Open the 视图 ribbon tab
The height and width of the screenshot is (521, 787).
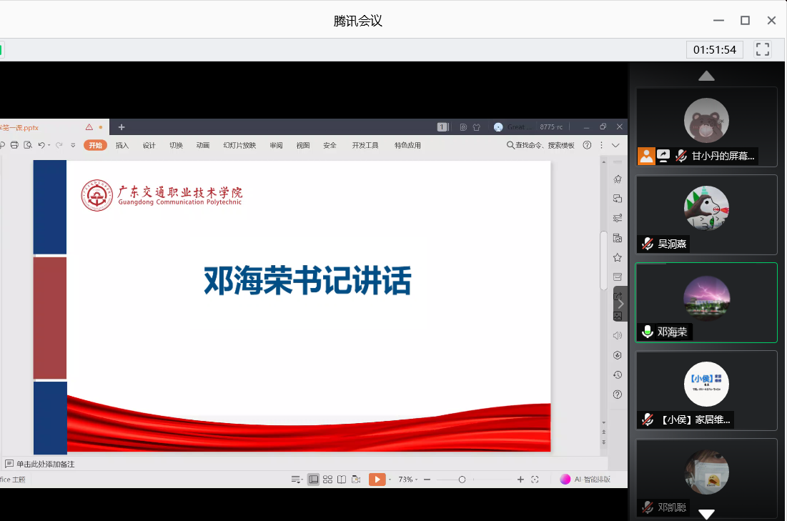click(302, 145)
